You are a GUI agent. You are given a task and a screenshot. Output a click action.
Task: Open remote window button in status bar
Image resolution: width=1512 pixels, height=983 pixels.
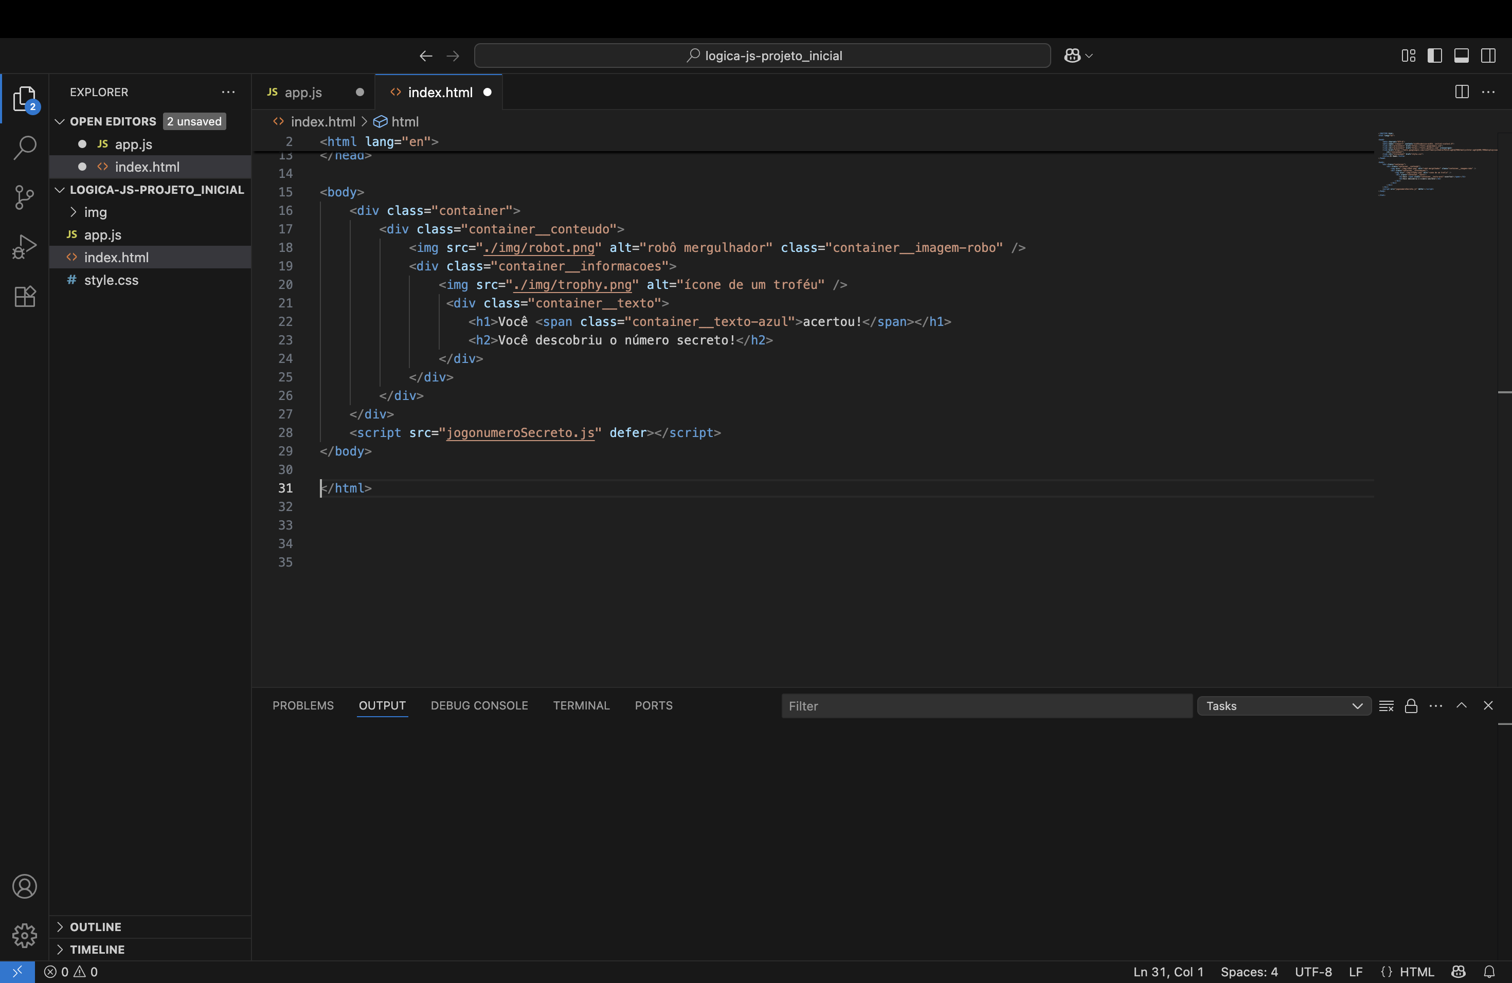[x=17, y=972]
